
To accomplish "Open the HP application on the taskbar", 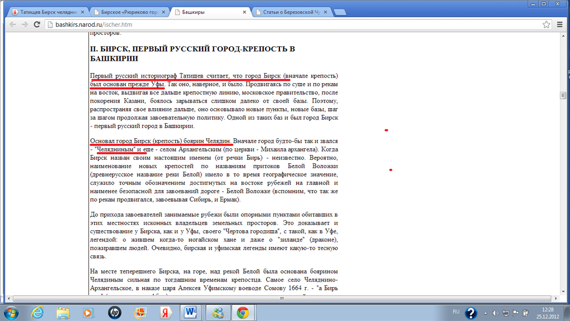I will tap(115, 313).
